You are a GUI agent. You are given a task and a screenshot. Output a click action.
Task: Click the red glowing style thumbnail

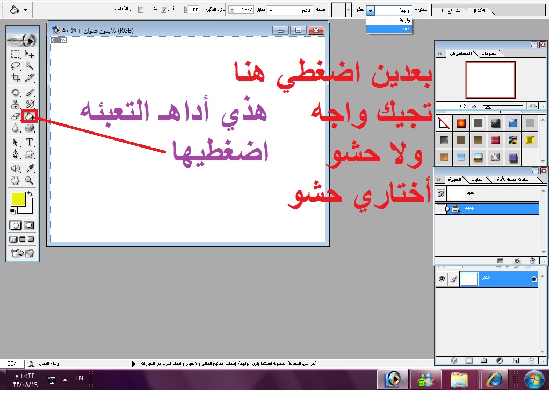(x=460, y=123)
